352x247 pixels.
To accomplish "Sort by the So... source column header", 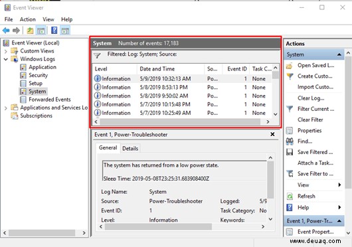I will click(x=213, y=69).
